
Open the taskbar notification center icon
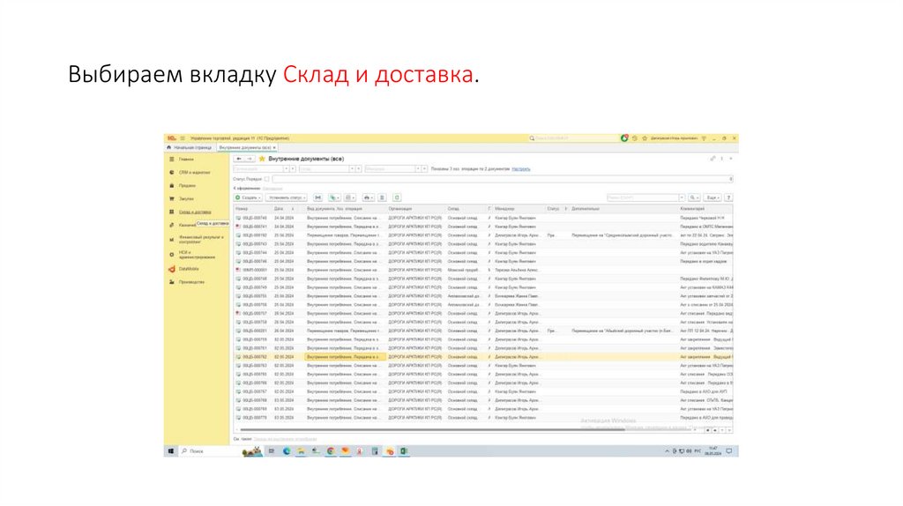coord(729,451)
